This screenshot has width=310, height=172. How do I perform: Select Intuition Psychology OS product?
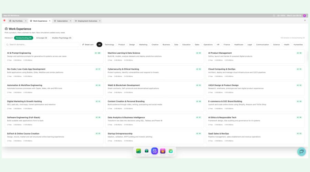click(x=62, y=38)
